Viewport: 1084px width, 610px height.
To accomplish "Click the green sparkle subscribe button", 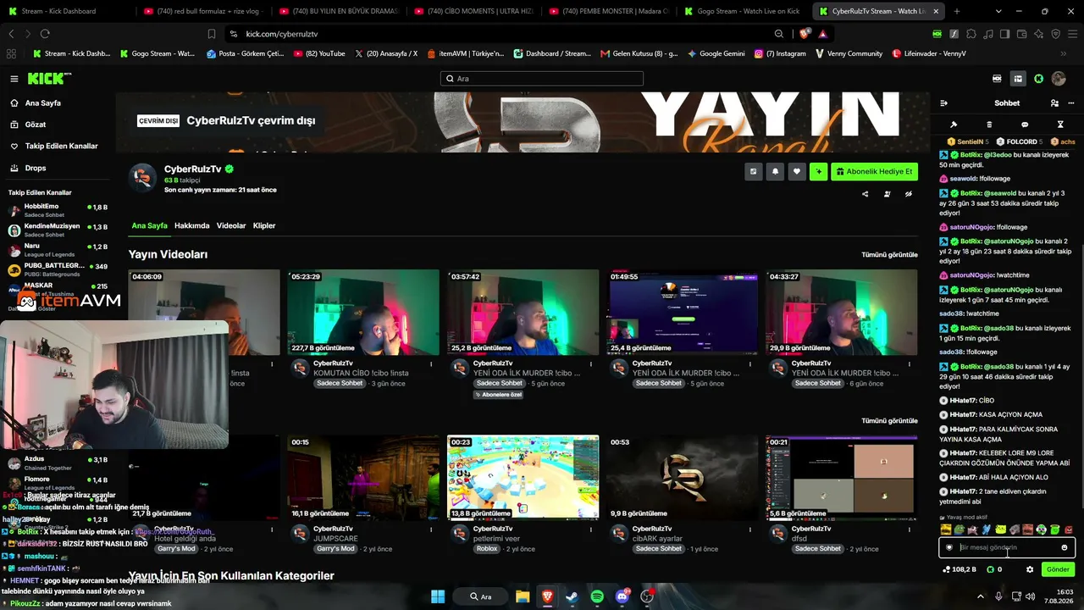I will [818, 171].
